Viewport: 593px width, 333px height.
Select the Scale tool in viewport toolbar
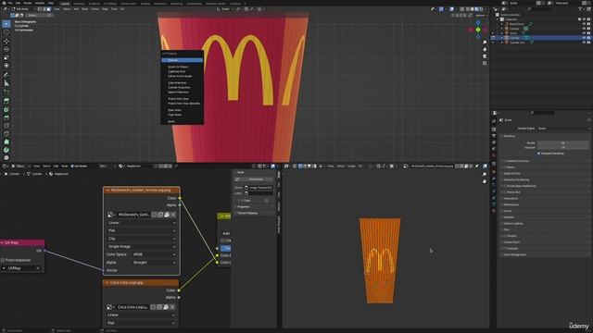coord(6,57)
